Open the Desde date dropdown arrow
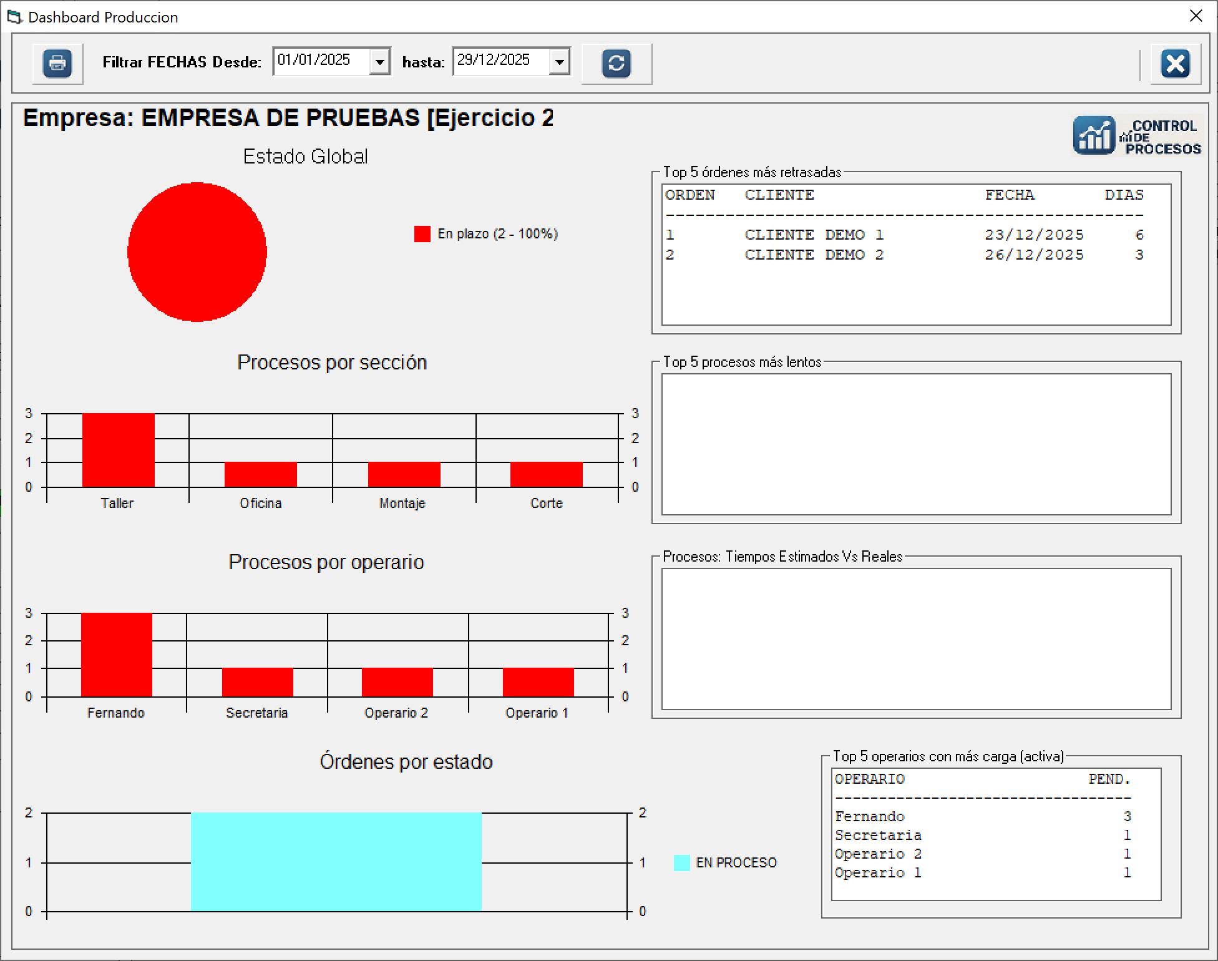Image resolution: width=1218 pixels, height=961 pixels. [379, 62]
